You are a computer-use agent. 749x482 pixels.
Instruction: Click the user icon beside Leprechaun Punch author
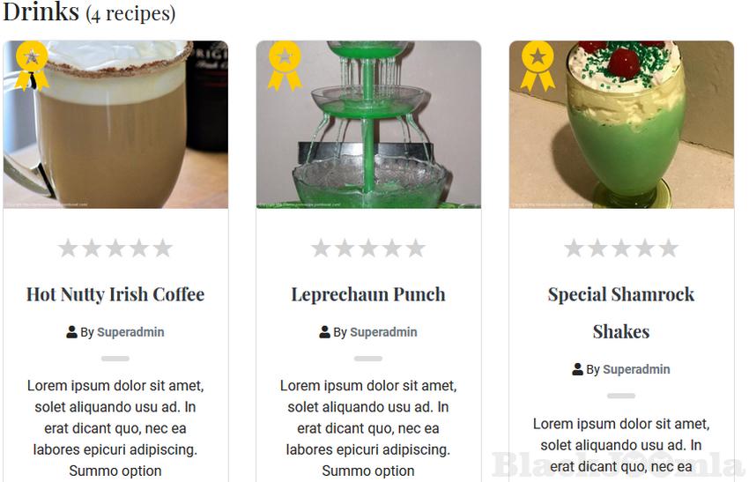click(x=324, y=332)
